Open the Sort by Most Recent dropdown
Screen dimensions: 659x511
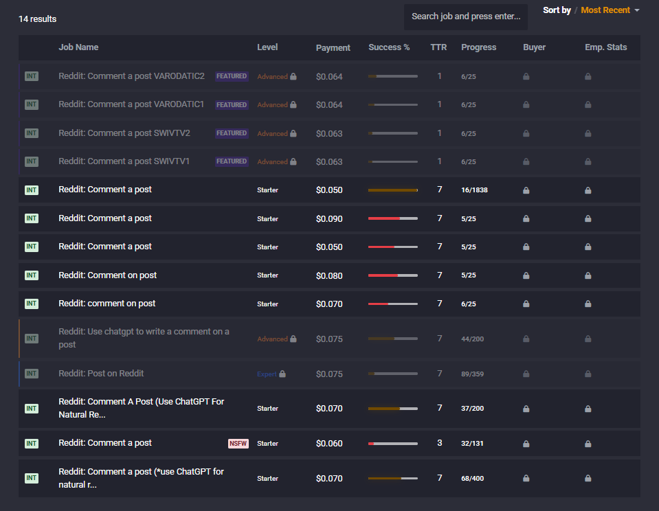pos(609,10)
